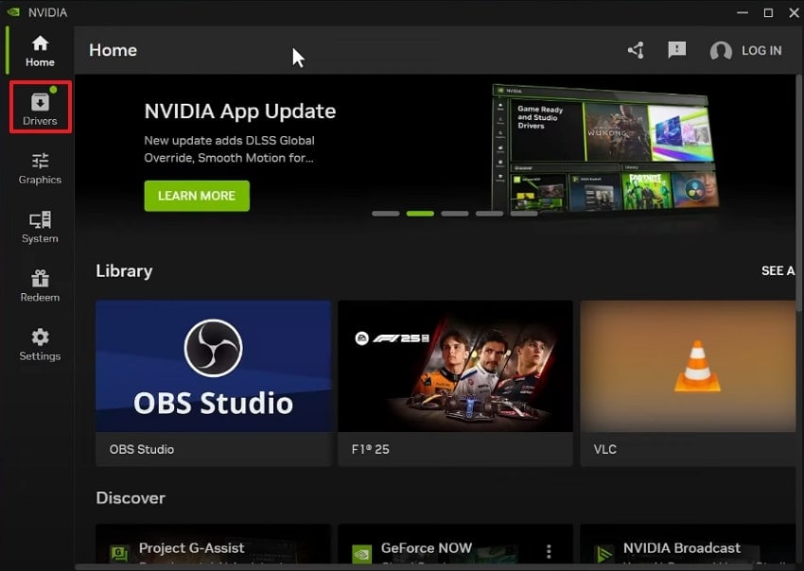Click the LEARN MORE button
This screenshot has width=804, height=571.
coord(197,196)
